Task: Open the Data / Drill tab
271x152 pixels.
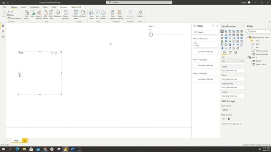Action: [76, 7]
